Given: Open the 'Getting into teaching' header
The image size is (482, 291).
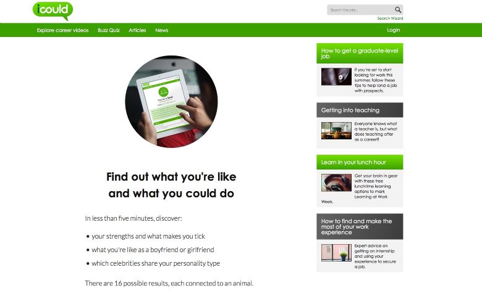Looking at the screenshot, I should coord(360,110).
